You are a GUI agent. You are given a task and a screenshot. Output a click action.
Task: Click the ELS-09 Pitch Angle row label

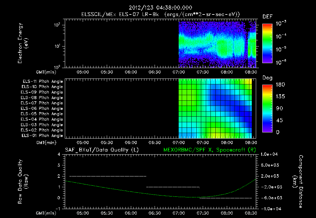click(x=42, y=92)
